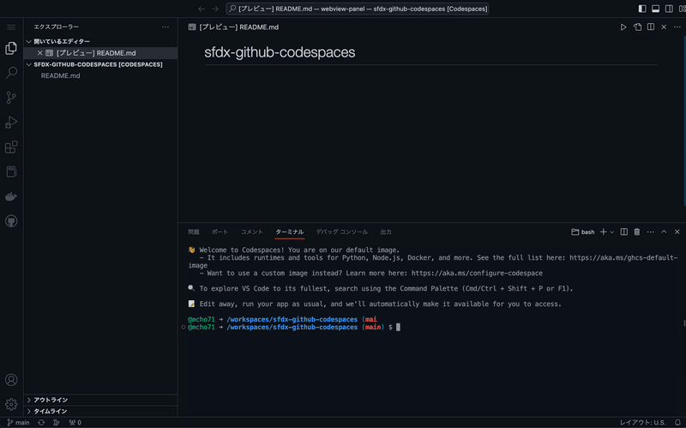The width and height of the screenshot is (686, 428).
Task: Open editor more actions ellipsis
Action: (677, 27)
